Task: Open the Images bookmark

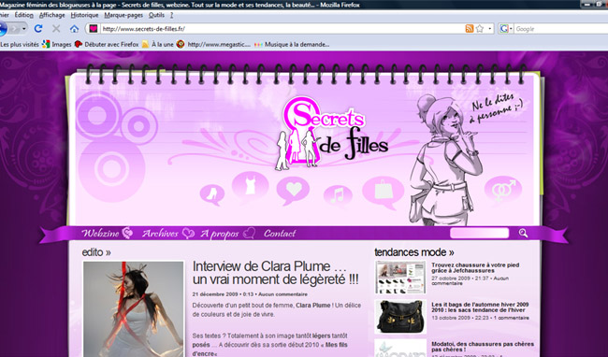Action: point(57,45)
